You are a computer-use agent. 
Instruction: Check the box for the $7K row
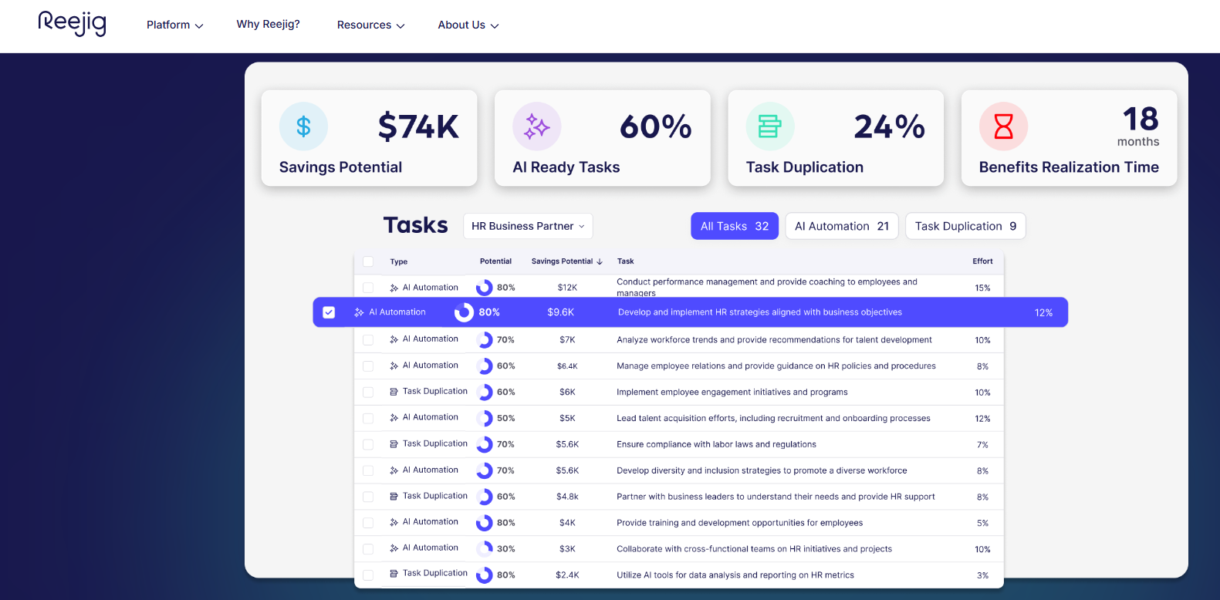pos(368,340)
